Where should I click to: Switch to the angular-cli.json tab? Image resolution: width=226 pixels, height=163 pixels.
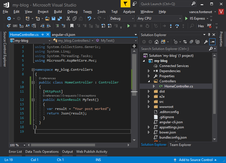click(63, 35)
